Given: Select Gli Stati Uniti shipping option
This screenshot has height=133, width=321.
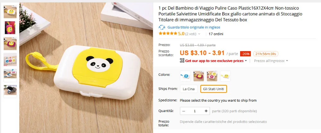Looking at the screenshot, I should pyautogui.click(x=213, y=89).
